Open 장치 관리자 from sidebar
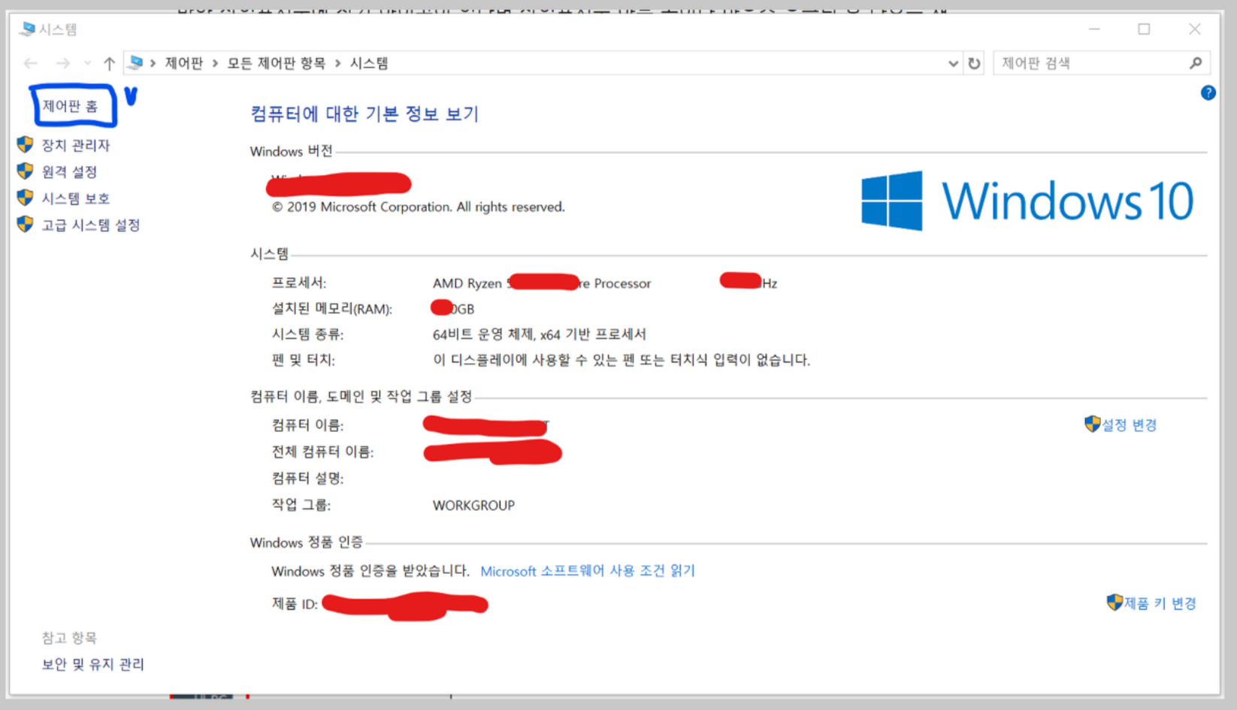 (75, 145)
